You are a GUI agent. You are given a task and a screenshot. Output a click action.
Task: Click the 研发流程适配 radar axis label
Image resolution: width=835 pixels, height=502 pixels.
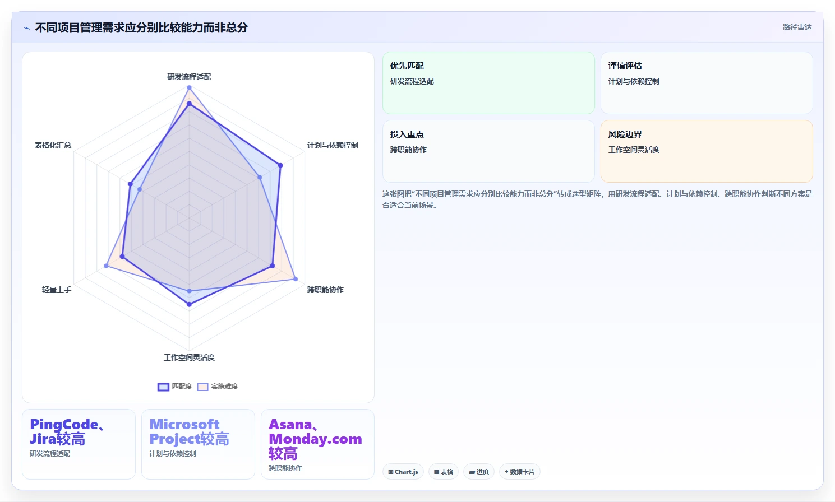189,77
